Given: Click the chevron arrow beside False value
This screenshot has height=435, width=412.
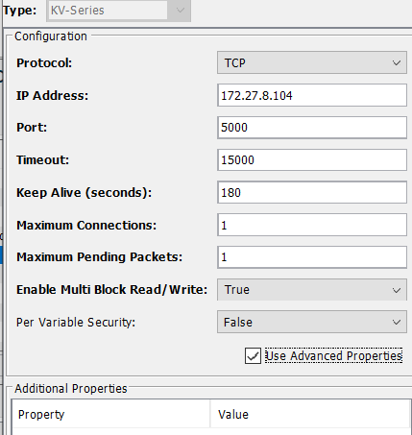Looking at the screenshot, I should [x=397, y=322].
